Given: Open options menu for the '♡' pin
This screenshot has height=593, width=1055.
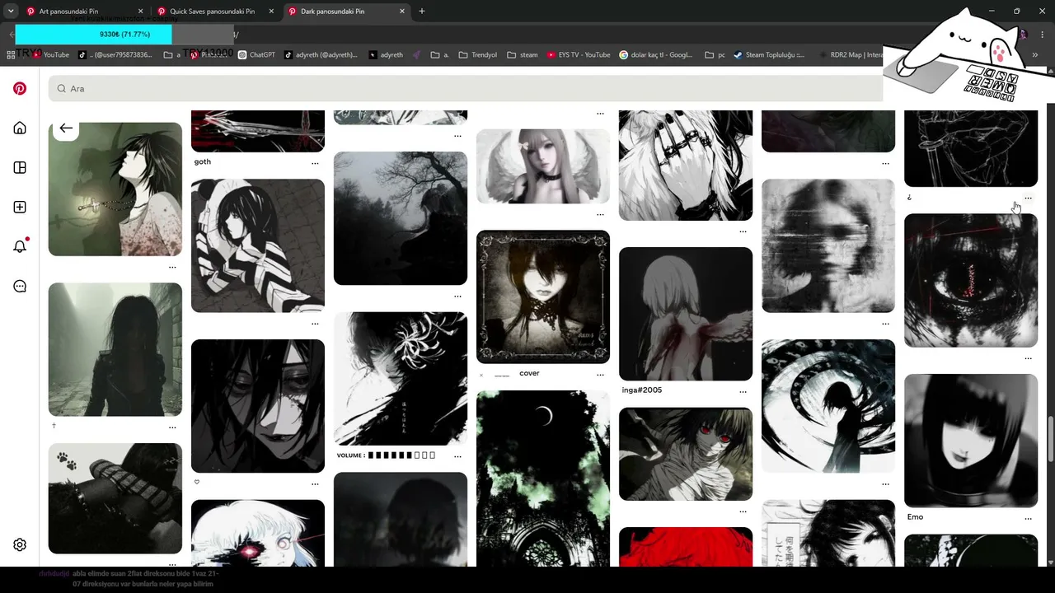Looking at the screenshot, I should [x=315, y=484].
